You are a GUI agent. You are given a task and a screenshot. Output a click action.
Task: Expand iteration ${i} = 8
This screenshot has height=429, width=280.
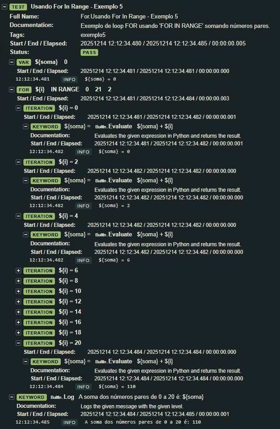18,281
